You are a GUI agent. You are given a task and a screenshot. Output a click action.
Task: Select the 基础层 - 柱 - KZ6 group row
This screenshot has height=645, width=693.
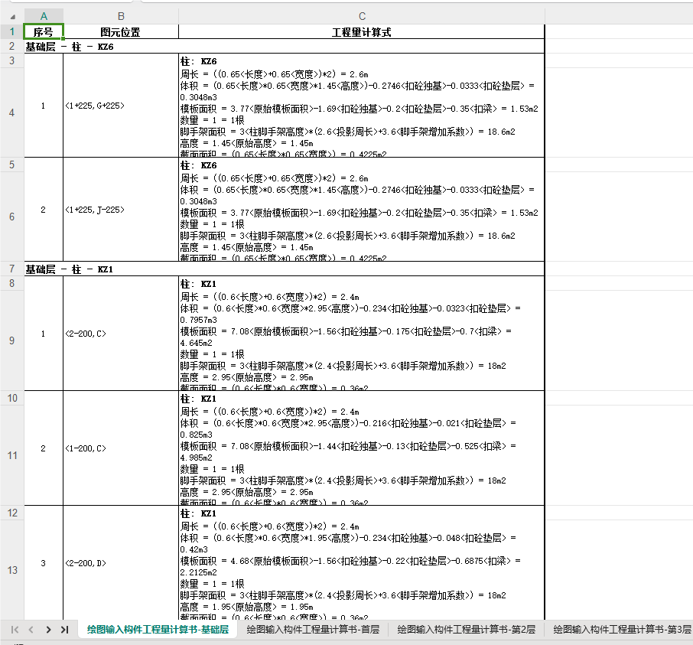[x=285, y=47]
